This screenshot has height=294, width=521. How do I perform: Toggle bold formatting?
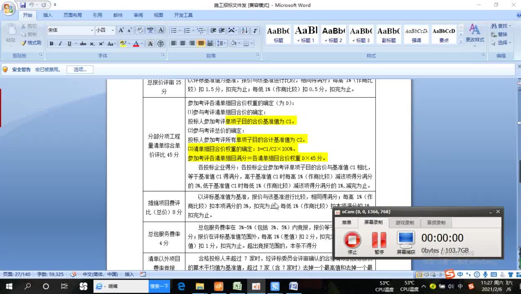click(52, 44)
